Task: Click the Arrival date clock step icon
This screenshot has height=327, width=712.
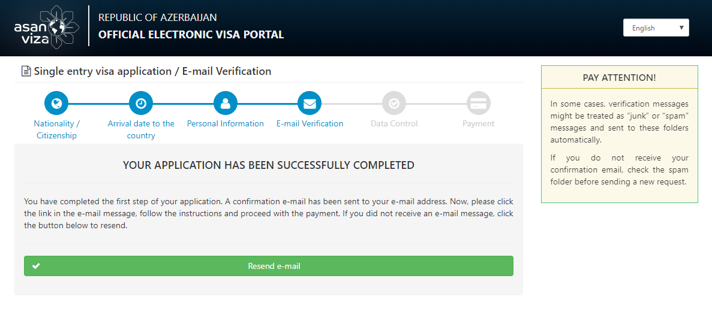Action: (x=141, y=104)
